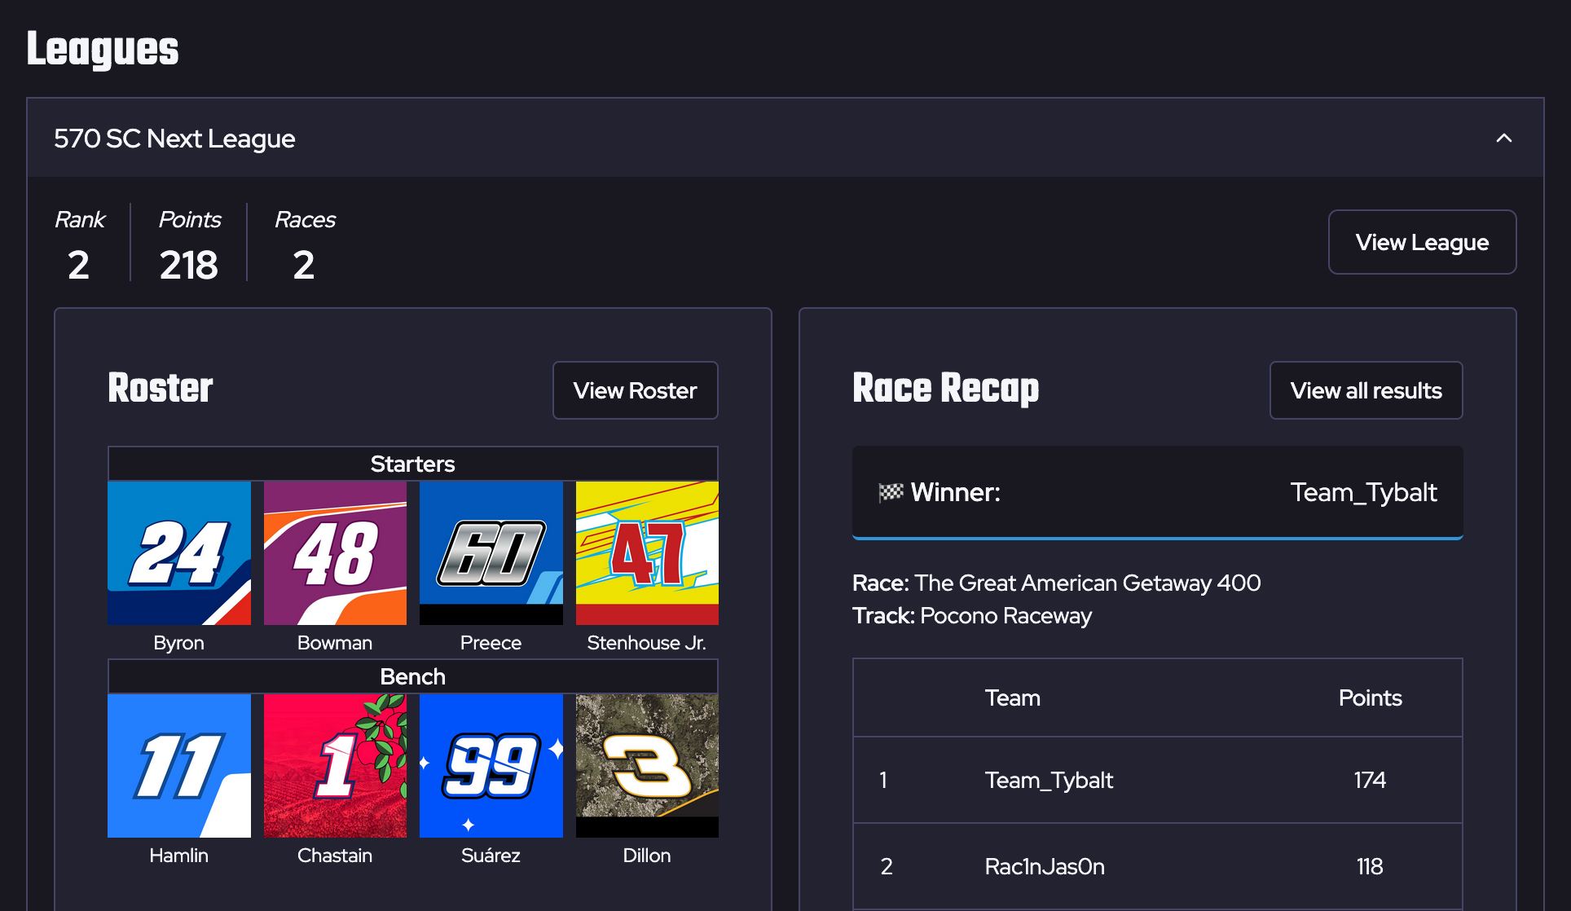Image resolution: width=1571 pixels, height=911 pixels.
Task: Click Team_Tybalt in the results table
Action: pos(1049,780)
